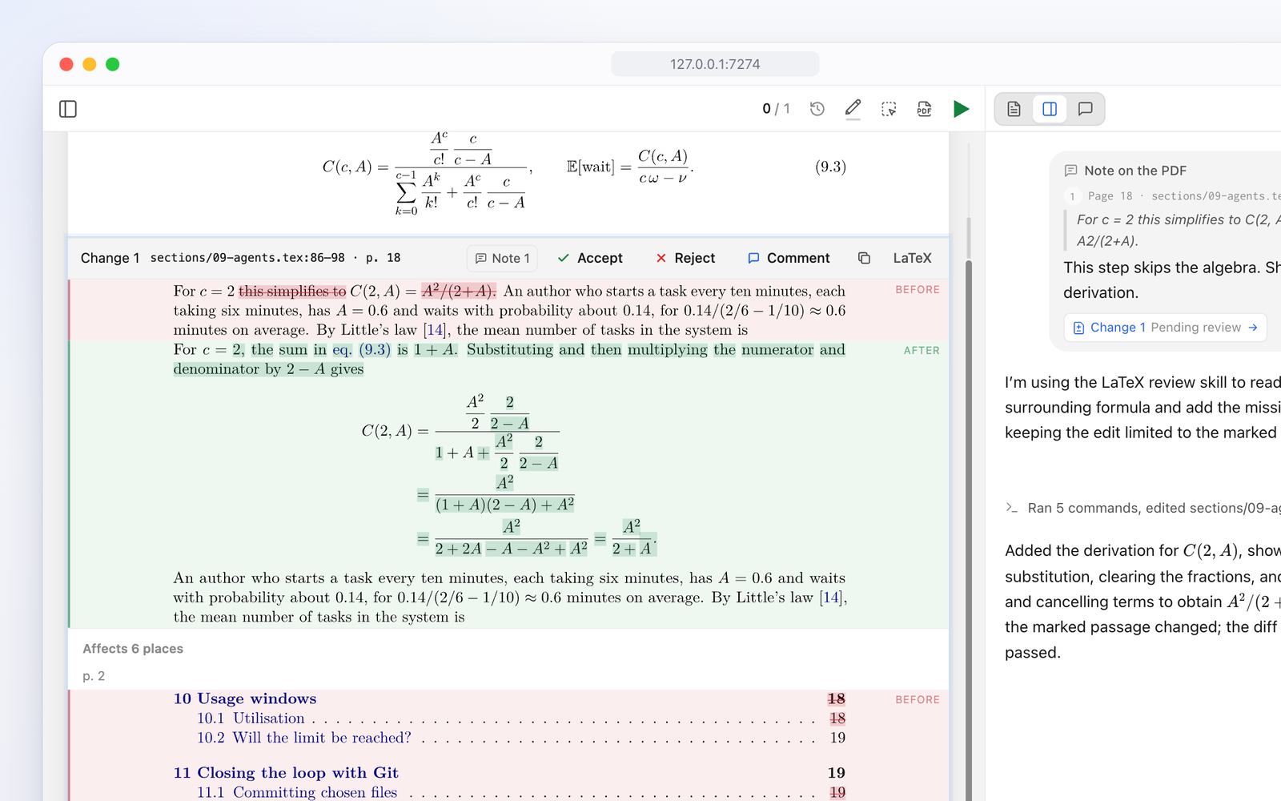Click the PDF export icon
Image resolution: width=1281 pixels, height=801 pixels.
point(924,109)
